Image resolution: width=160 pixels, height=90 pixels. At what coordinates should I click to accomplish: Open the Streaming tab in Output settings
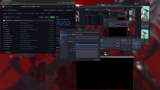click(x=70, y=34)
